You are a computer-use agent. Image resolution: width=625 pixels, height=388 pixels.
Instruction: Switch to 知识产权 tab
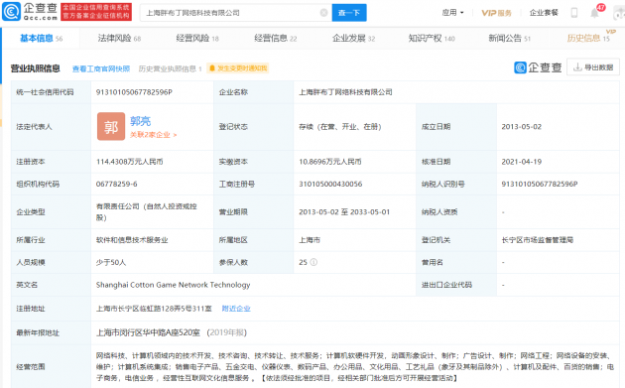(x=432, y=39)
